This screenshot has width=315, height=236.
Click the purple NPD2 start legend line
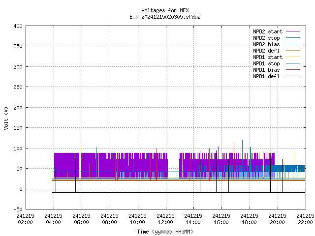point(293,31)
